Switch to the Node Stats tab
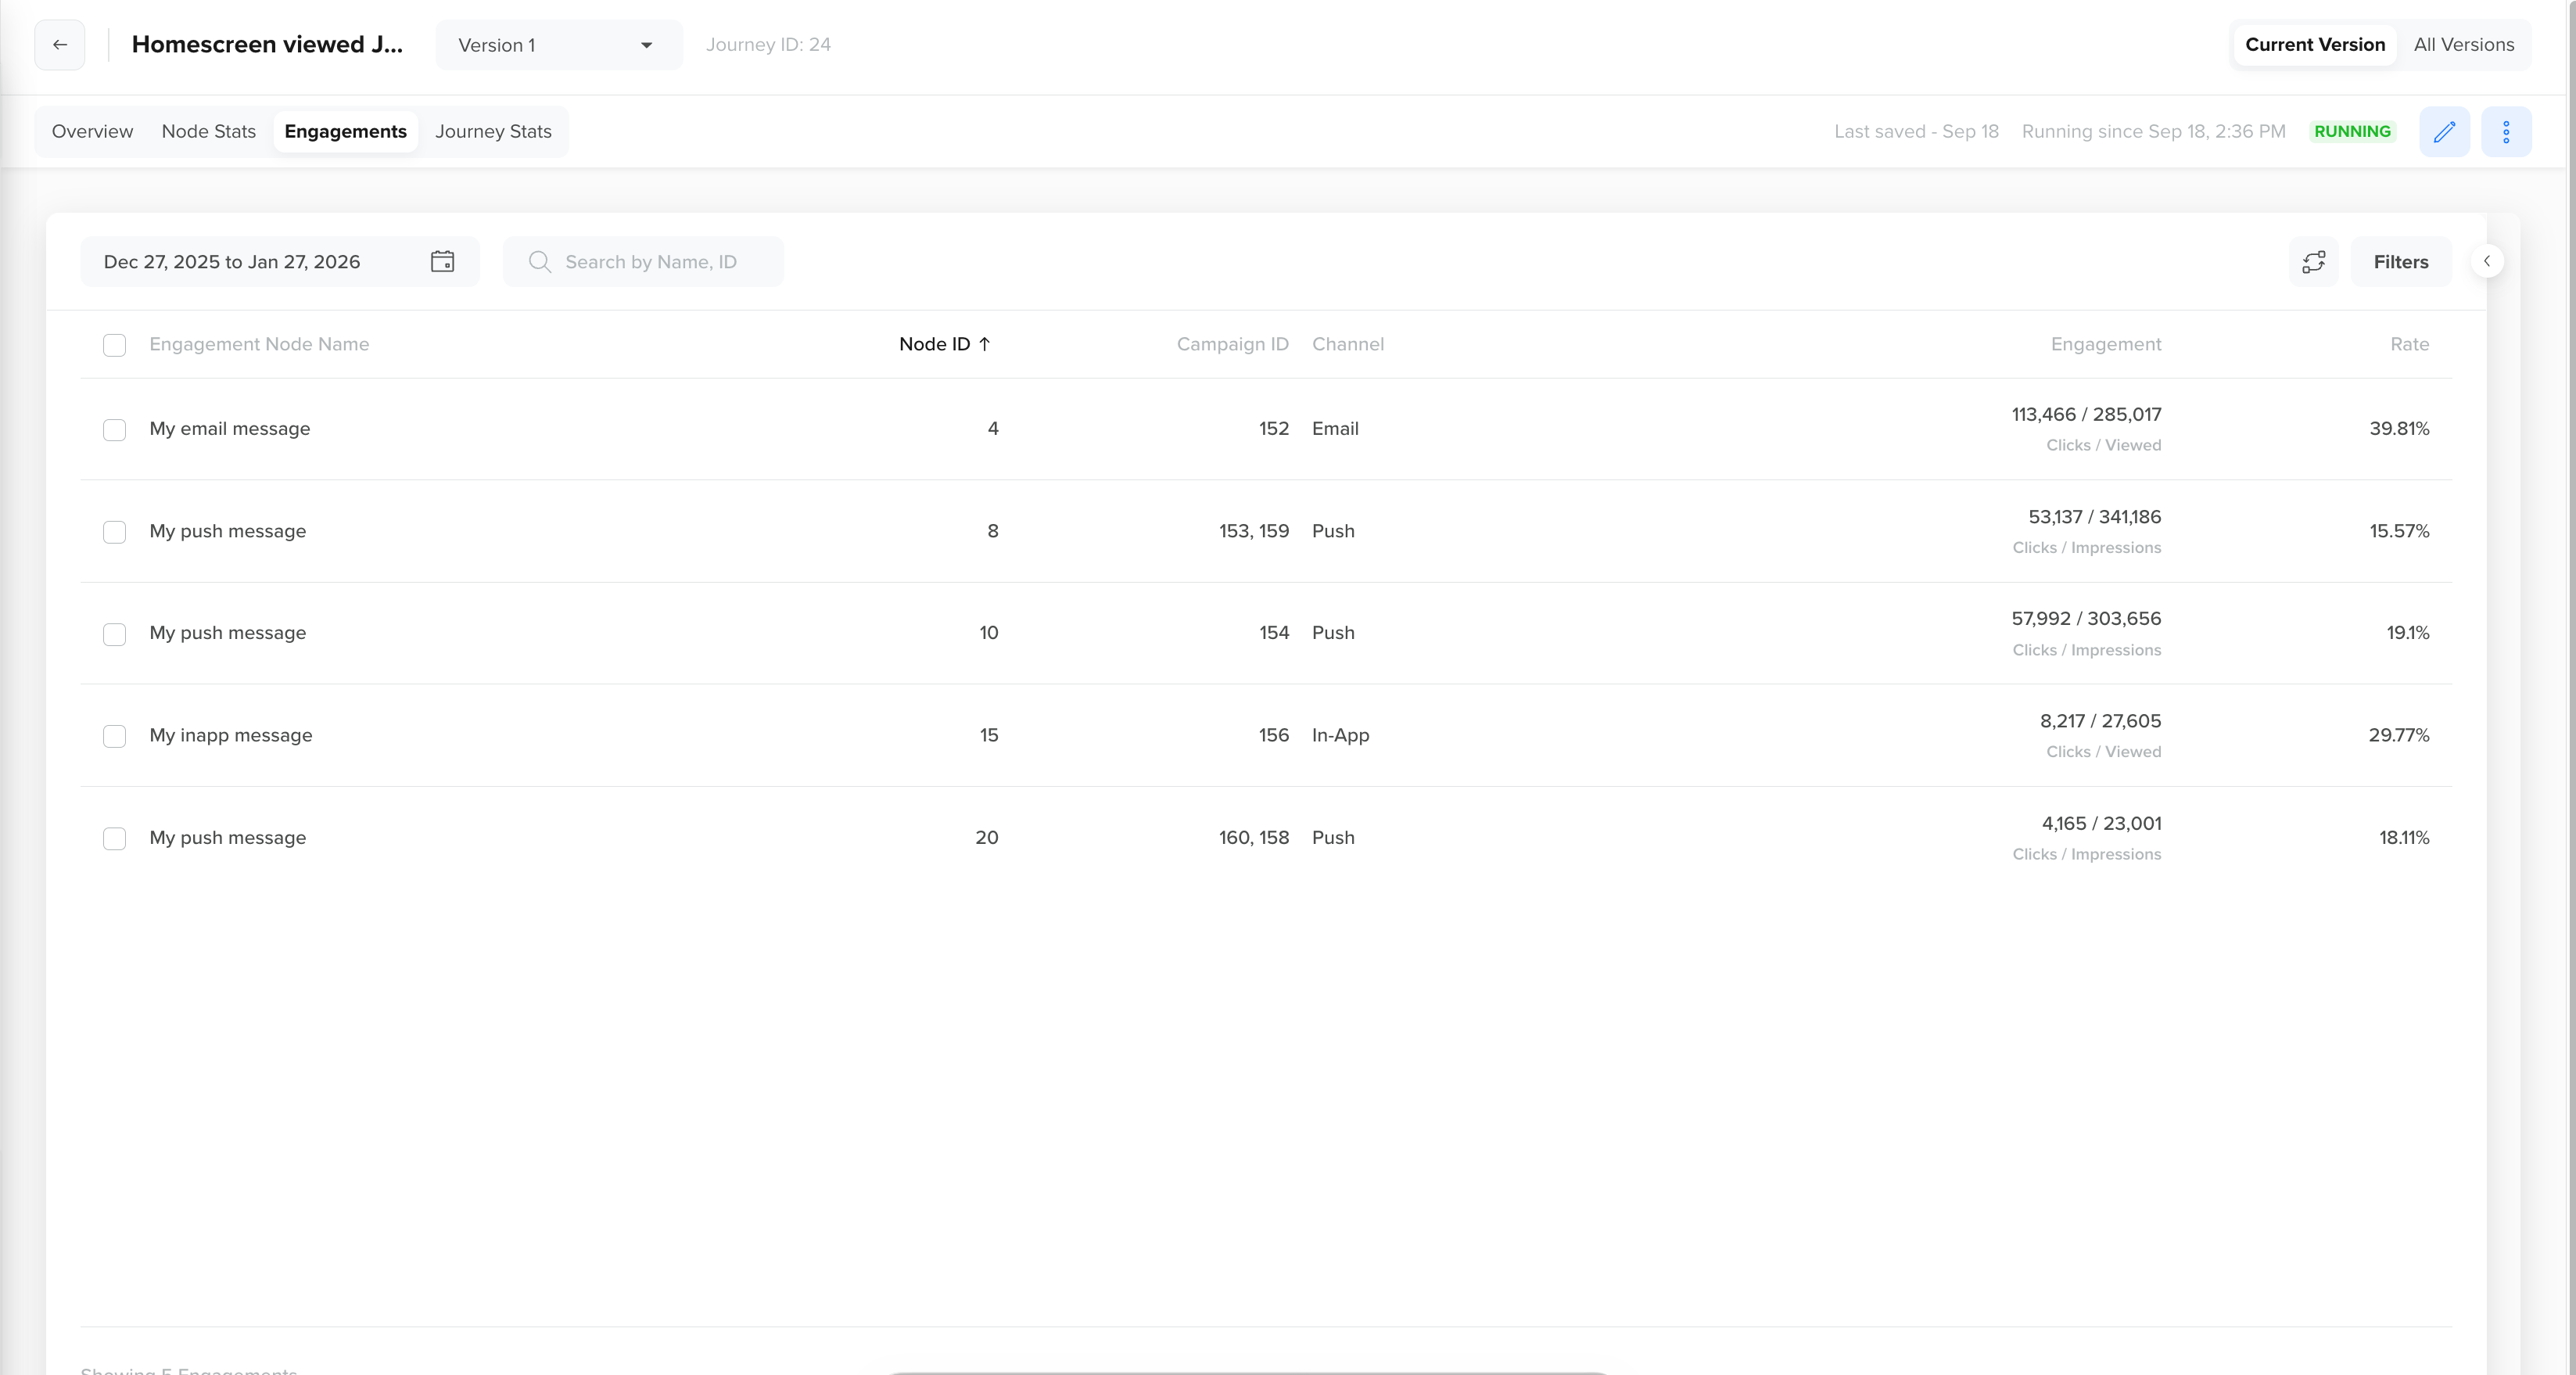Screen dimensions: 2576x1375 [x=209, y=132]
